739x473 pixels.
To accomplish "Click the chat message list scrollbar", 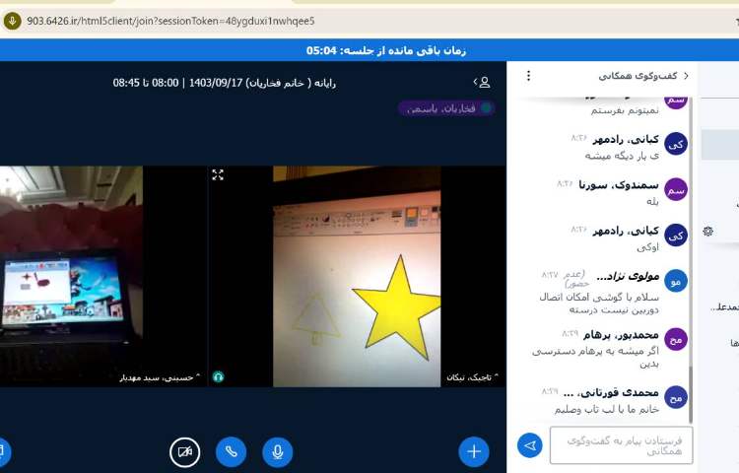I will coord(691,395).
